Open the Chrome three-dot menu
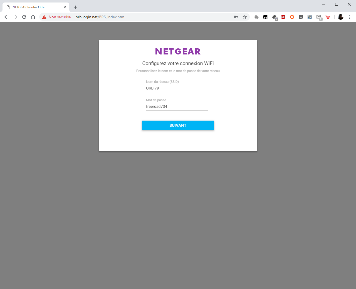356x289 pixels. [350, 17]
